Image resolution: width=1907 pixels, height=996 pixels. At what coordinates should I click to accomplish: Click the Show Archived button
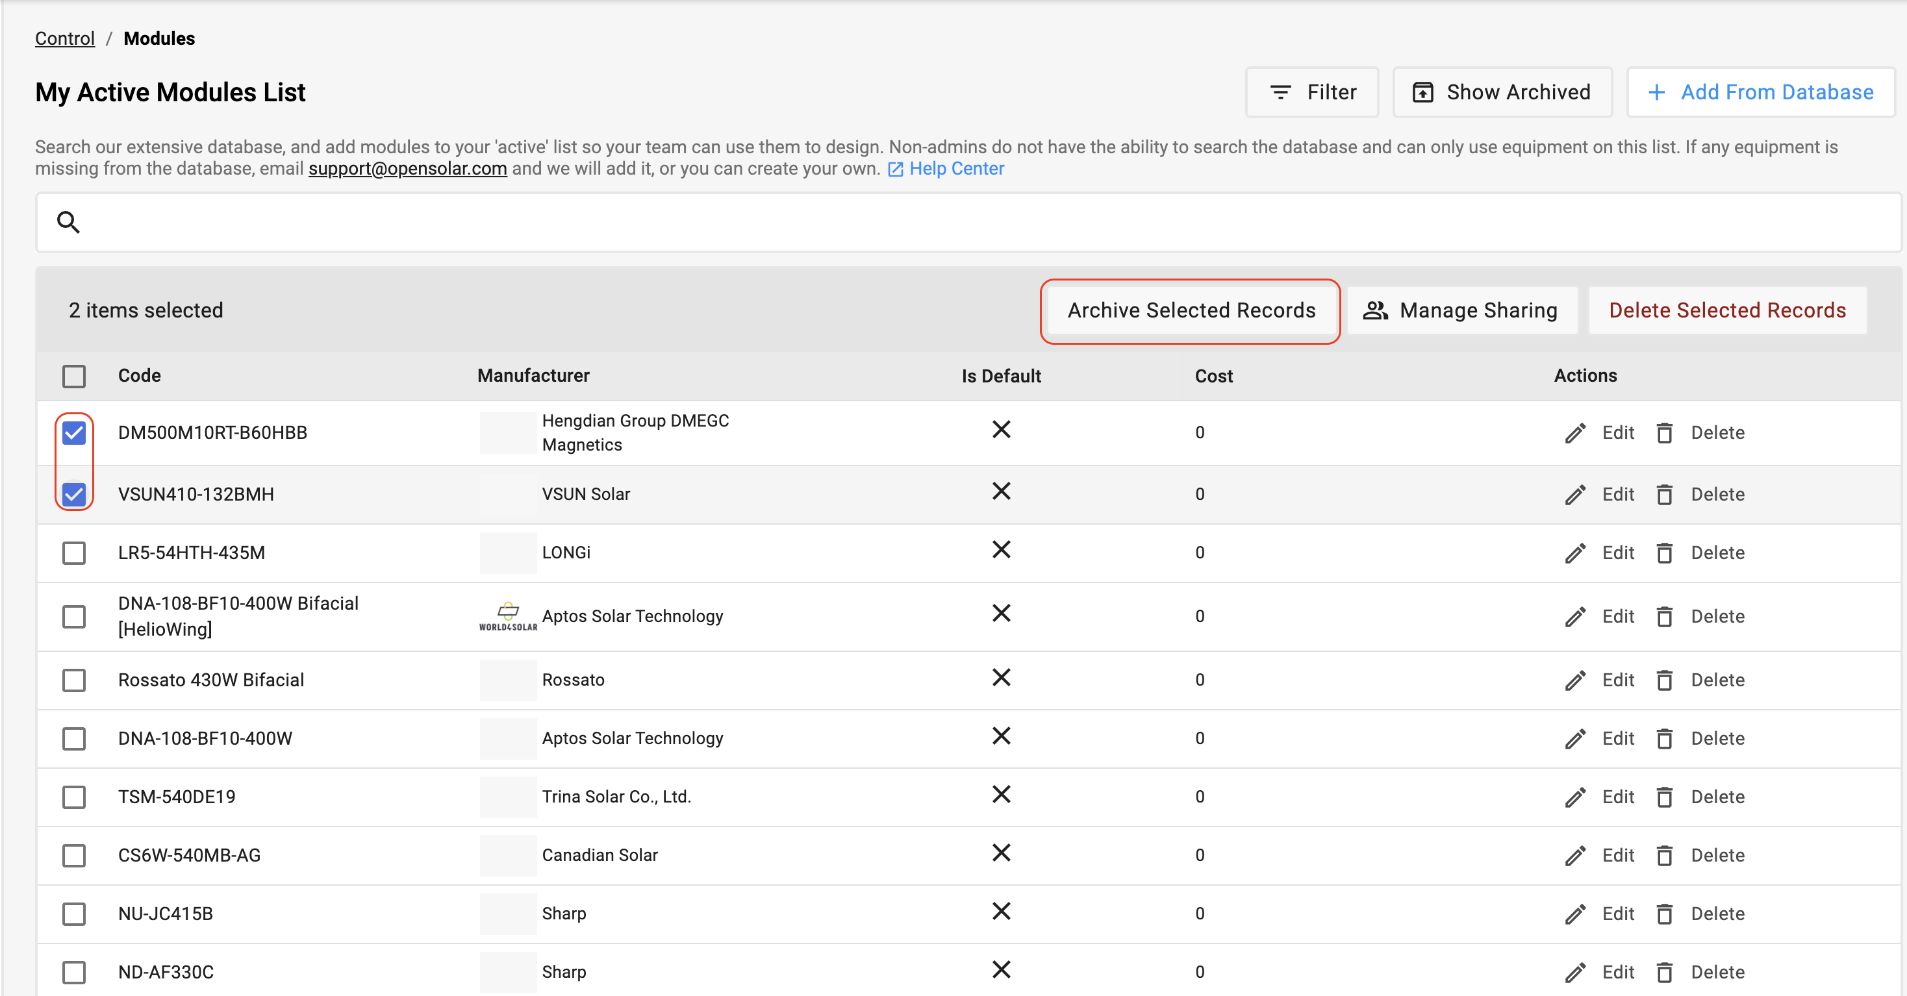[1502, 92]
